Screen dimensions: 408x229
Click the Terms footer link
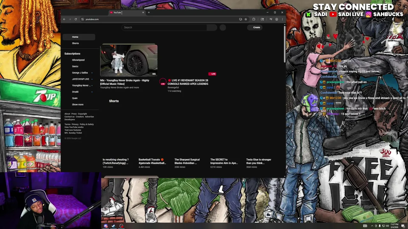tap(68, 124)
